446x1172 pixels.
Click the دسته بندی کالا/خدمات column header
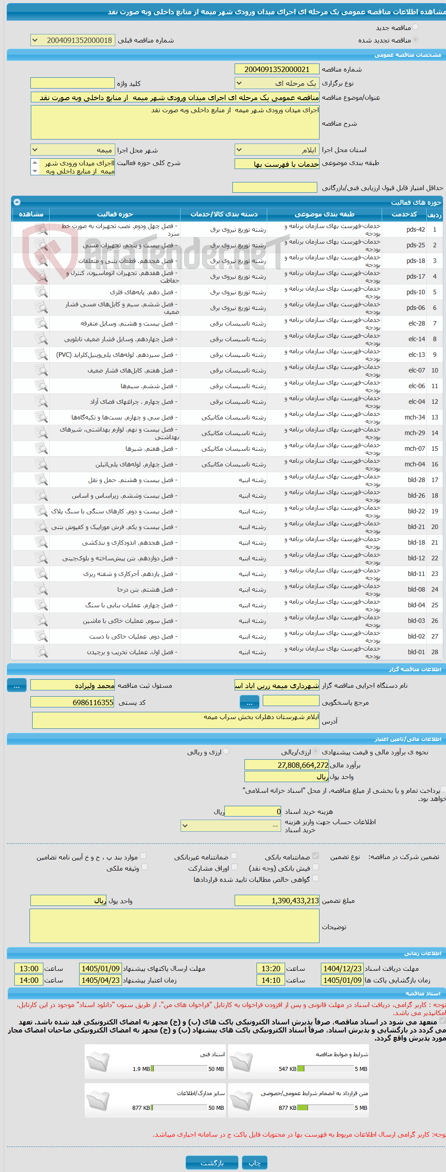224,214
